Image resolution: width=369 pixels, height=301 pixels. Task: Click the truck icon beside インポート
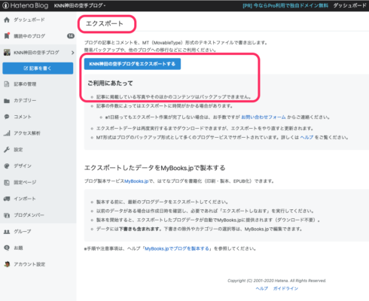7,199
